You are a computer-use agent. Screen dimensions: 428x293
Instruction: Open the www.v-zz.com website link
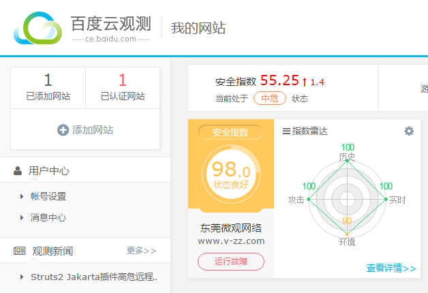[x=231, y=241]
